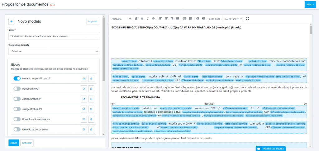This screenshot has width=319, height=151.
Task: Insert numbered list
Action: (185, 19)
